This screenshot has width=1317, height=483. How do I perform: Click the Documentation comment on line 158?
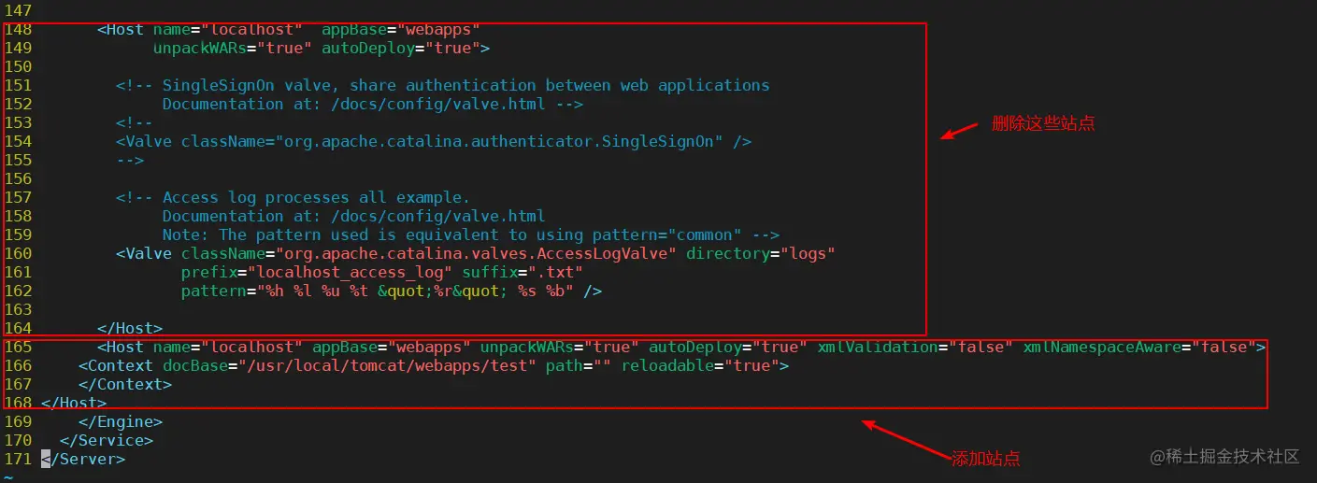354,216
